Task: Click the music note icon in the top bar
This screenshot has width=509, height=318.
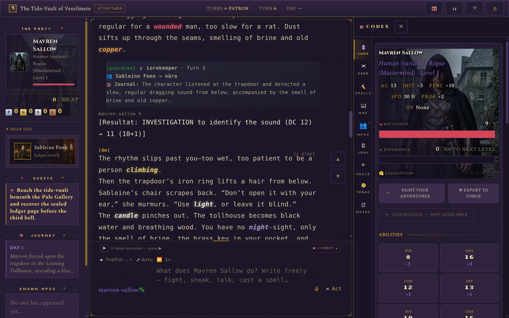Action: coord(454,9)
